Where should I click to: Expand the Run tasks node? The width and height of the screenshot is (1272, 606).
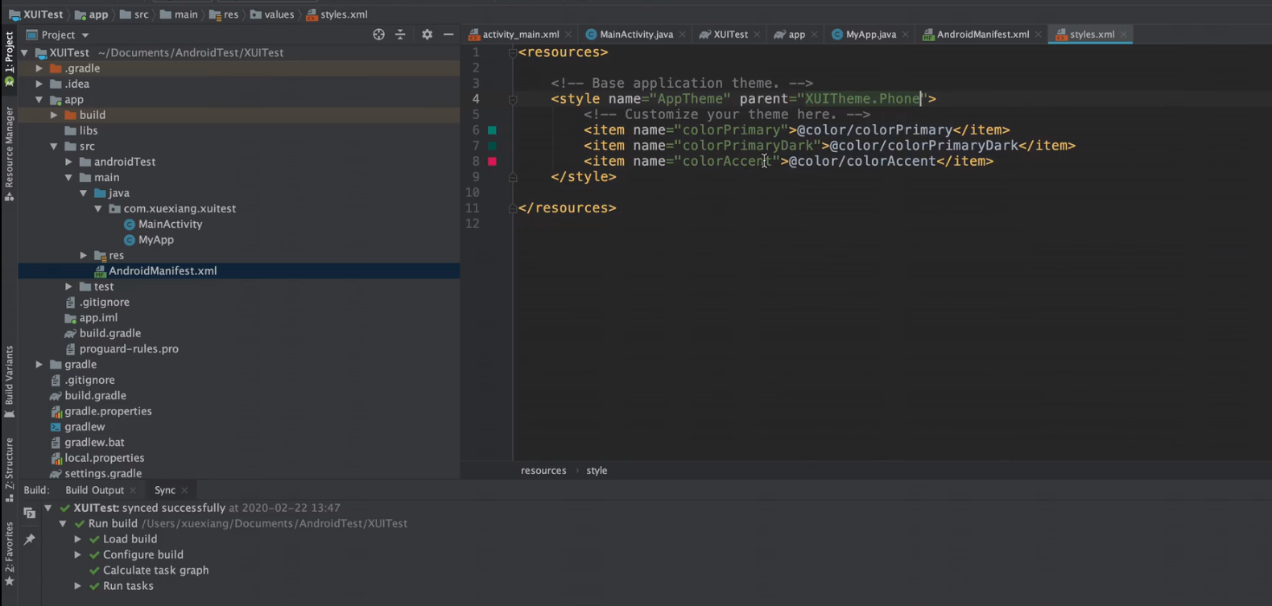pyautogui.click(x=77, y=586)
